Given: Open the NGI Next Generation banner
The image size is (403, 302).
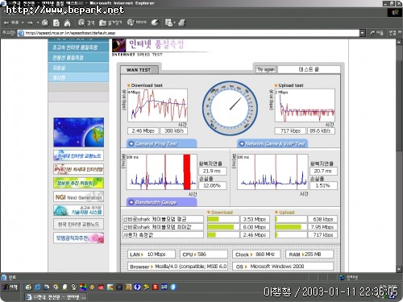Looking at the screenshot, I should [x=79, y=197].
